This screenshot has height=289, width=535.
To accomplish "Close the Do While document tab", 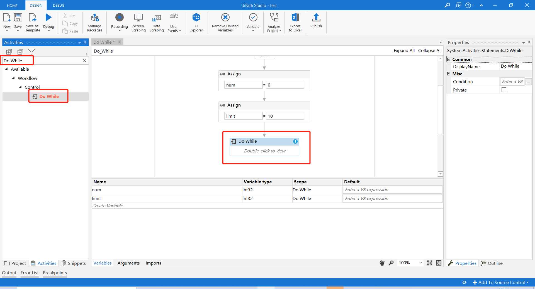I will [120, 42].
